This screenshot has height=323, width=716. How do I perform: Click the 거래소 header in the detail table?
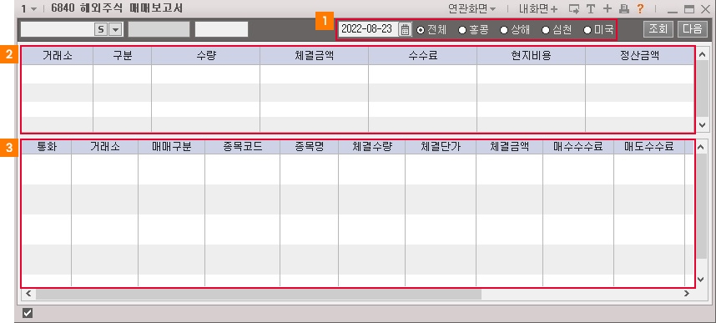pos(104,147)
